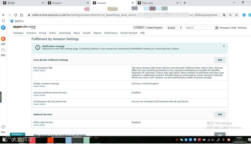Reload the page with the refresh icon
Image resolution: width=251 pixels, height=144 pixels.
16,15
